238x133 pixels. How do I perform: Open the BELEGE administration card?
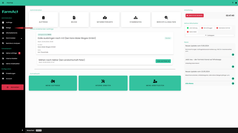coord(74,20)
